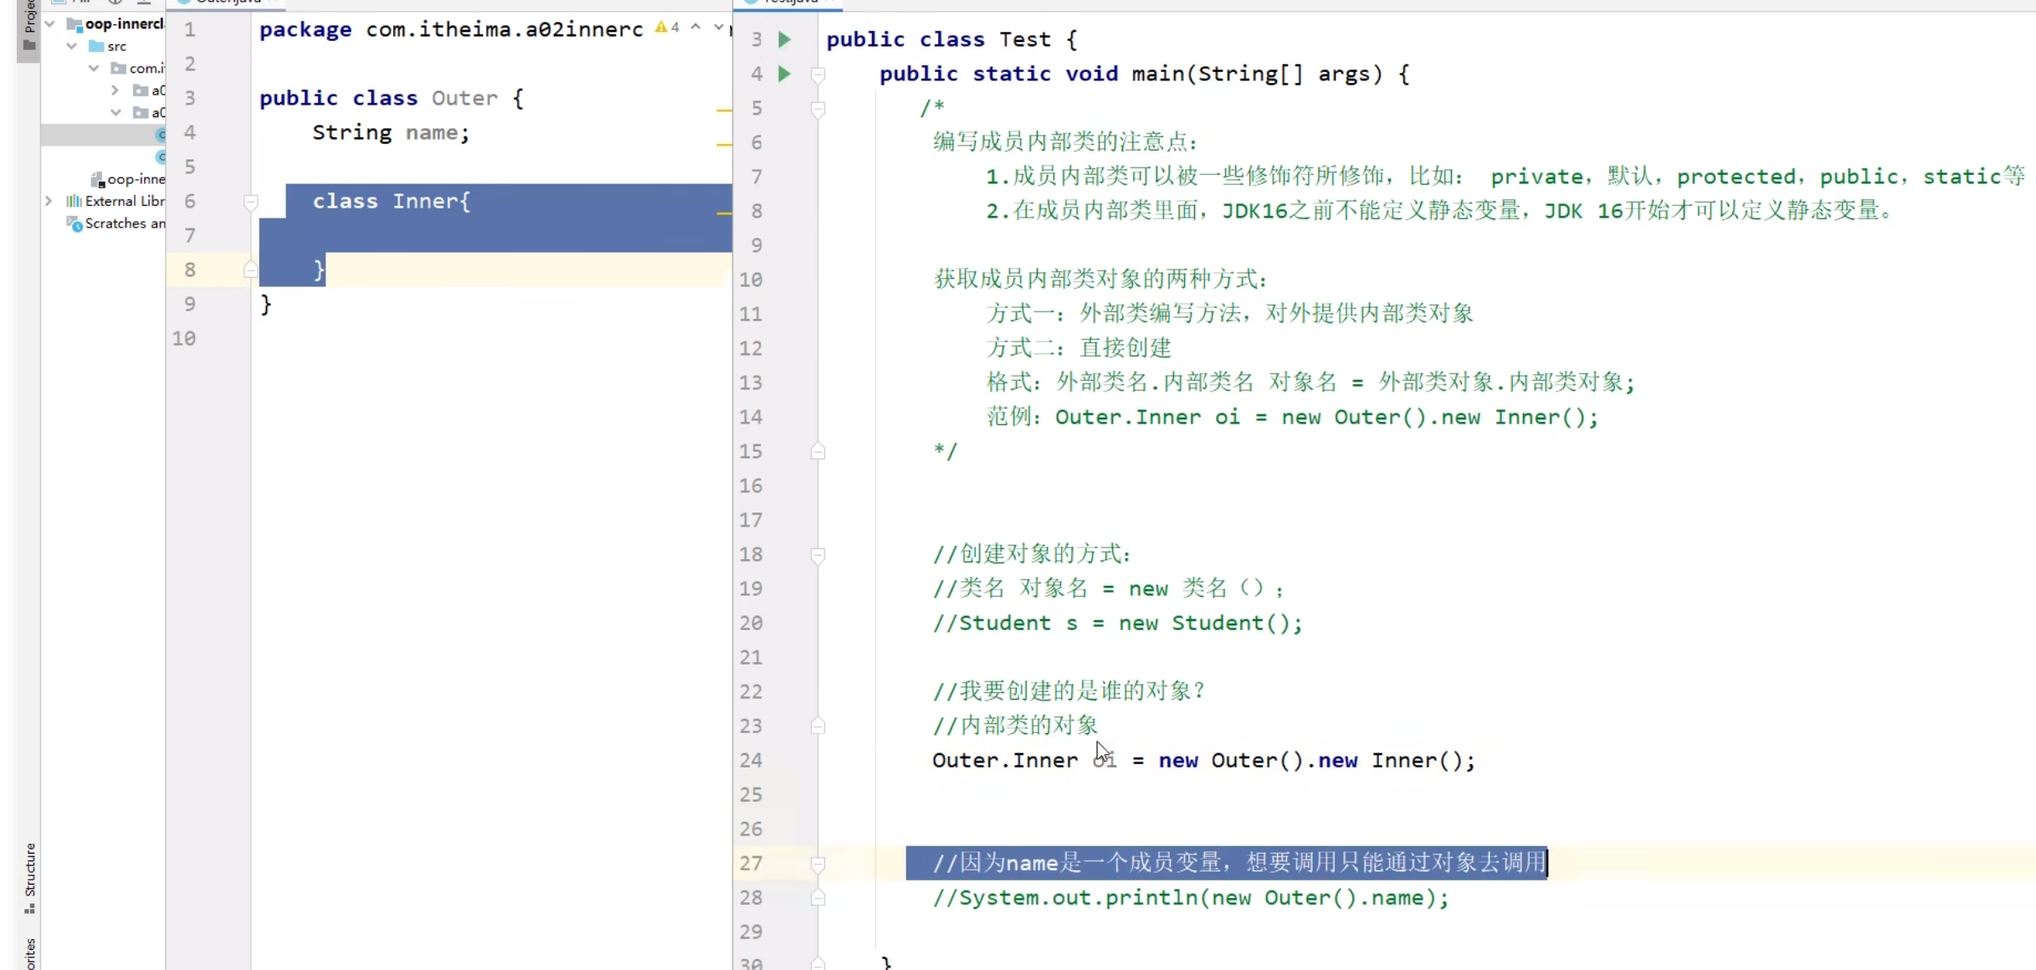Fold the main method block in Test
Viewport: 2036px width, 970px height.
(x=818, y=75)
